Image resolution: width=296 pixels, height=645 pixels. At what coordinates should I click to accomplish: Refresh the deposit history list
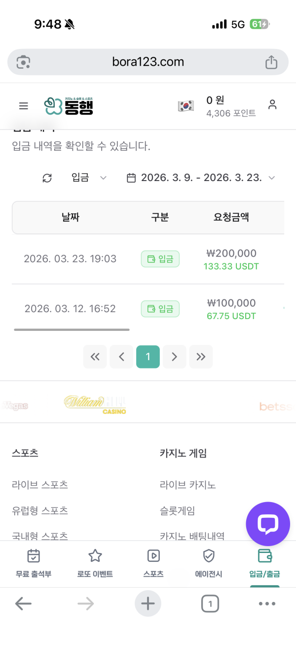tap(47, 178)
